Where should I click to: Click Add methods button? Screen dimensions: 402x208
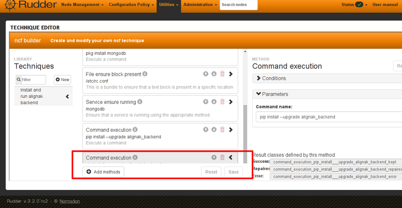(x=104, y=172)
